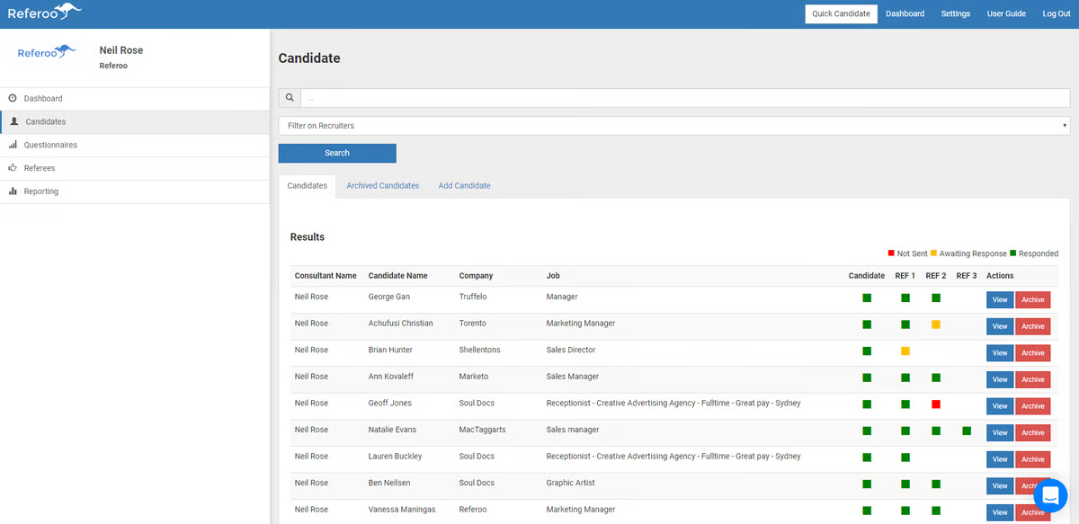Open the Filter on Recruiters dropdown
The image size is (1079, 524).
tap(673, 126)
